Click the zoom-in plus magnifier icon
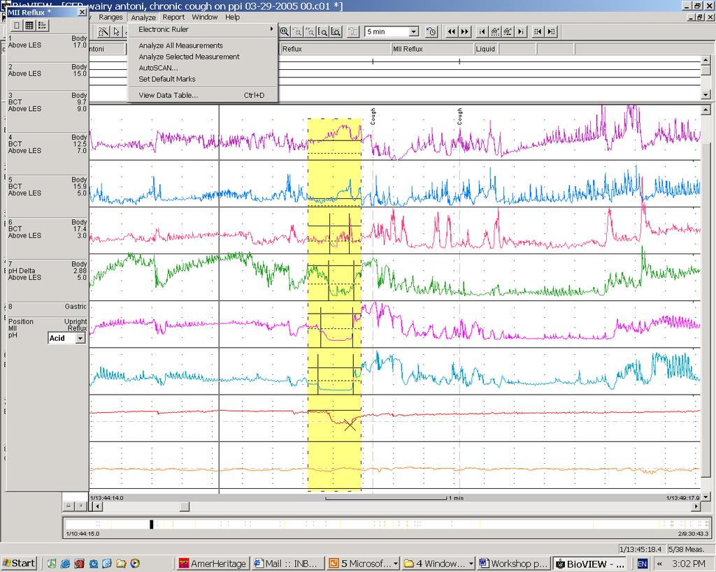The height and width of the screenshot is (572, 716). [x=310, y=31]
